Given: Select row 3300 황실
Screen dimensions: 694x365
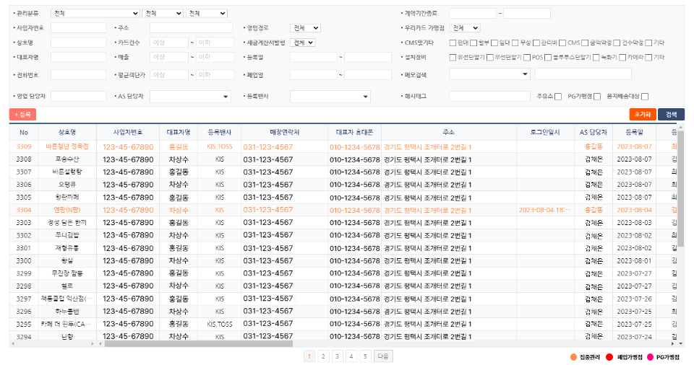Looking at the screenshot, I should point(343,260).
